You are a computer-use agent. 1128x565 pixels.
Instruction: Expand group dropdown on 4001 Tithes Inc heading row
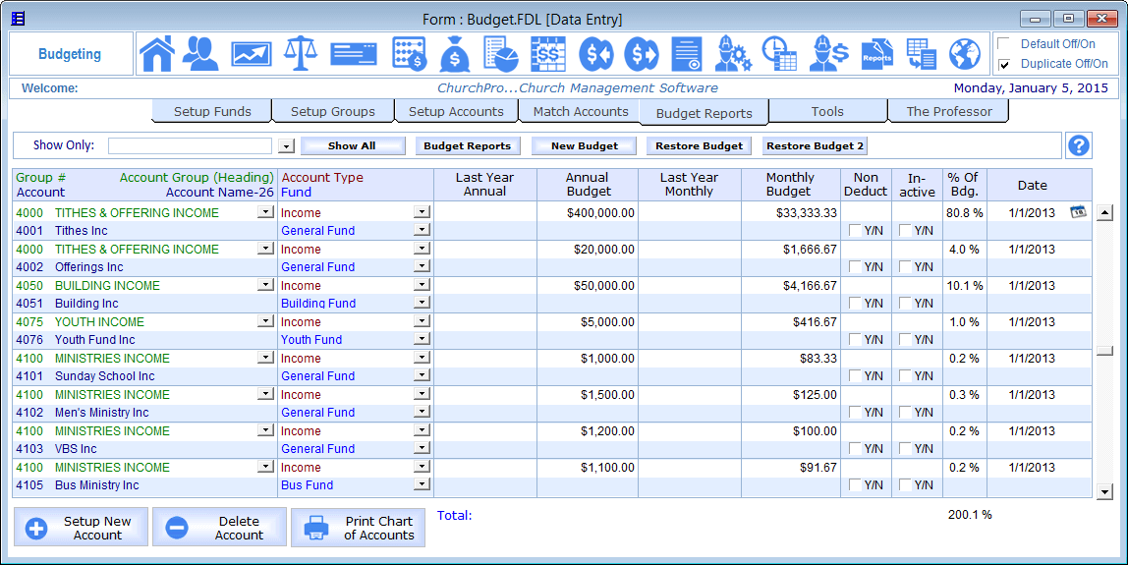(265, 211)
